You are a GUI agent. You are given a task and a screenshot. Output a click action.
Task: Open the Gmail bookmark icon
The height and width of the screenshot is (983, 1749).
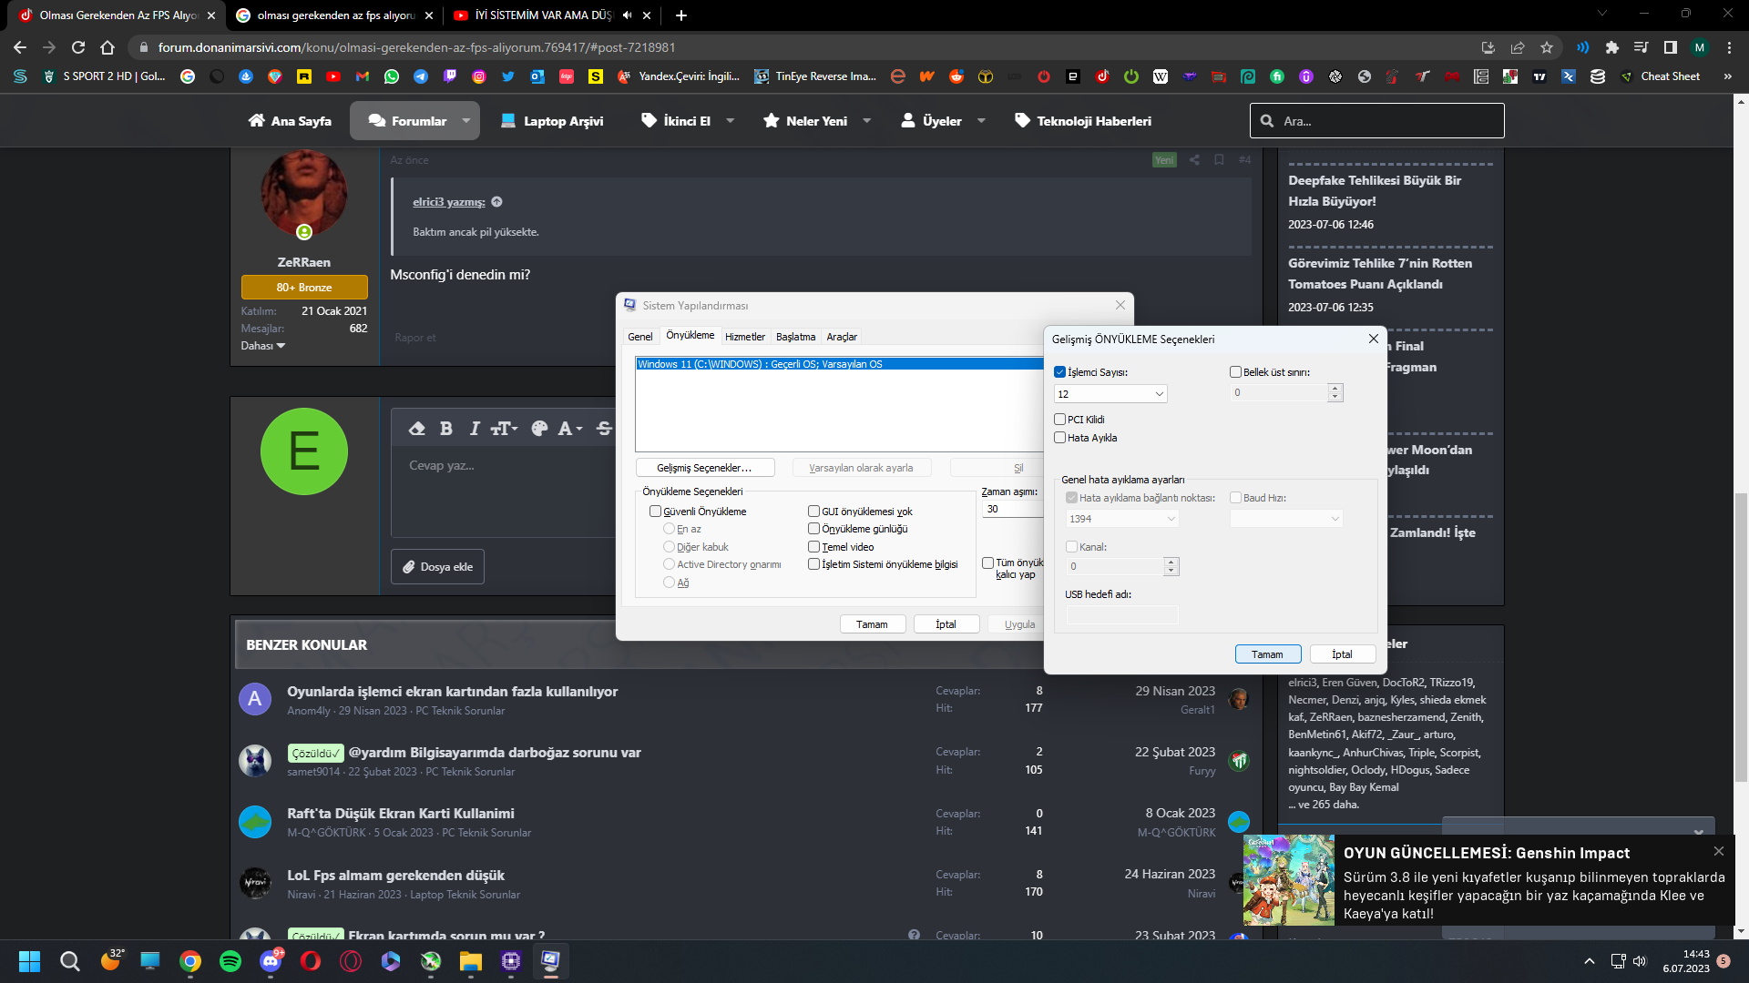[x=363, y=76]
